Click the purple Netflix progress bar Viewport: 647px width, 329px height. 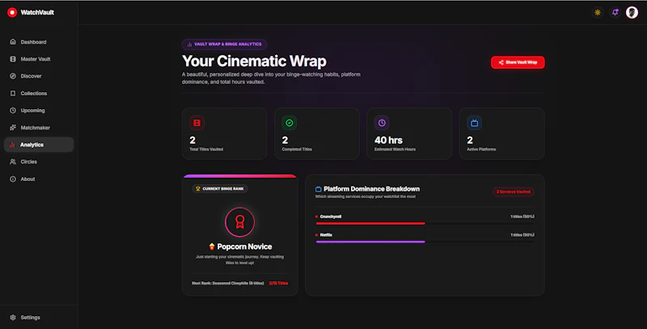370,242
